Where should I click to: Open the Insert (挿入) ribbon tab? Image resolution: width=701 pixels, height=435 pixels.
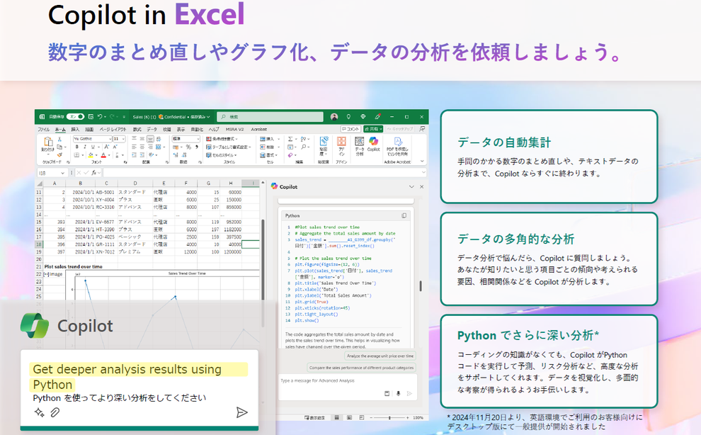coord(75,130)
